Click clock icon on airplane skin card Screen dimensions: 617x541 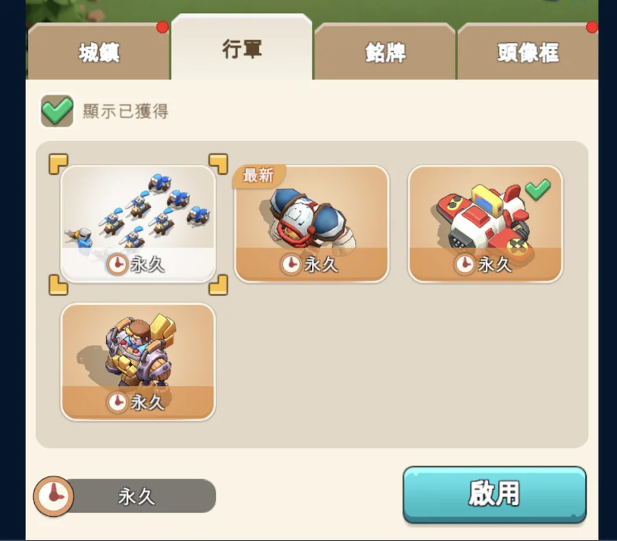[465, 264]
